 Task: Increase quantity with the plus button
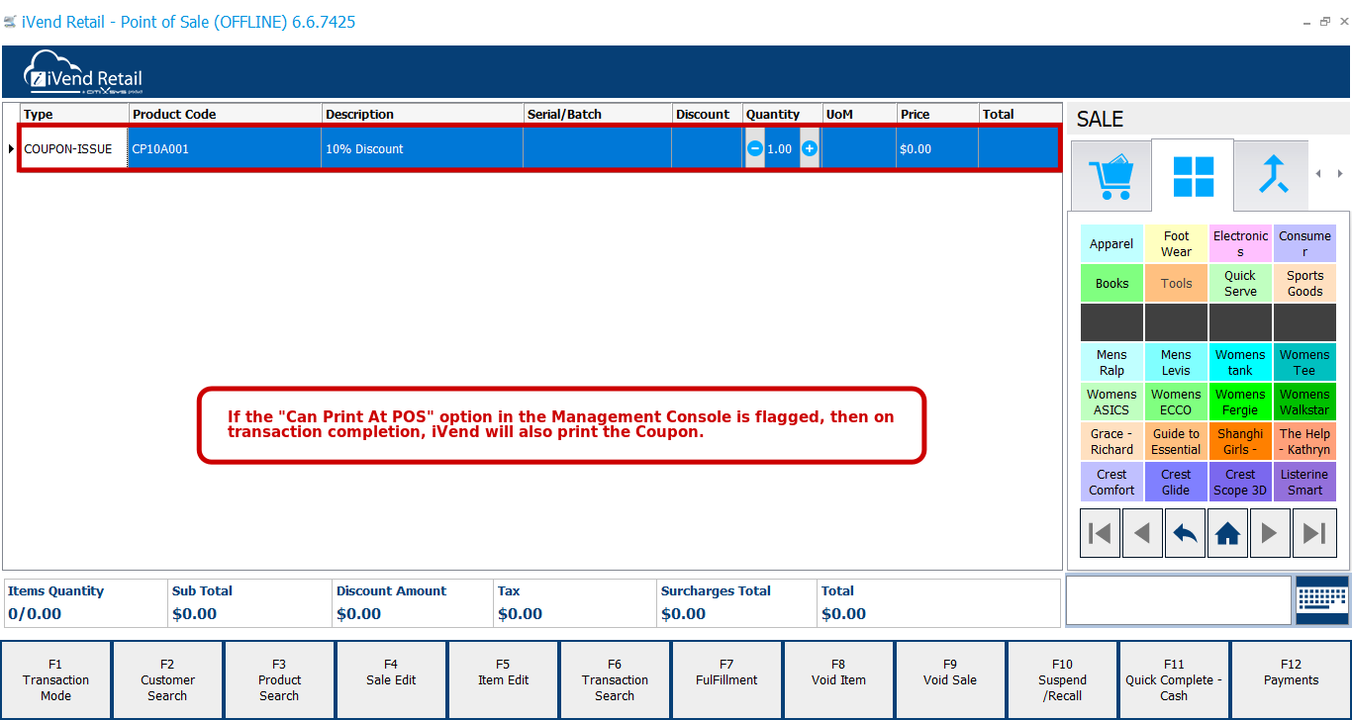(x=810, y=148)
